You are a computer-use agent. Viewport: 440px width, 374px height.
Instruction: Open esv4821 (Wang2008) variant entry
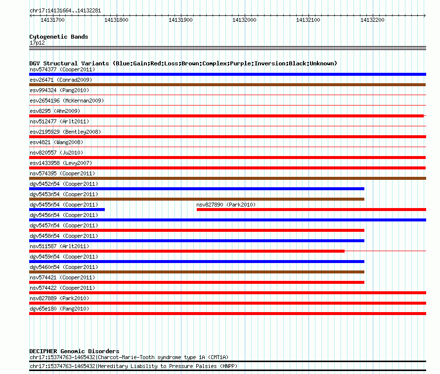(56, 142)
